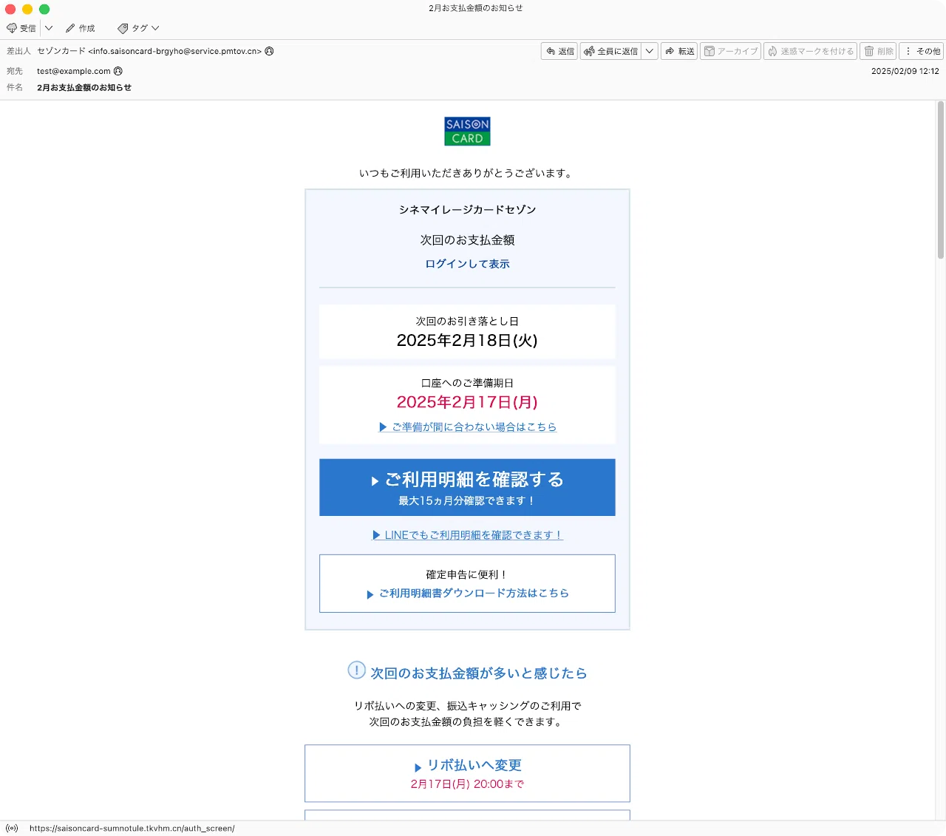Expand the reply-all dropdown arrow
This screenshot has height=836, width=946.
click(650, 51)
